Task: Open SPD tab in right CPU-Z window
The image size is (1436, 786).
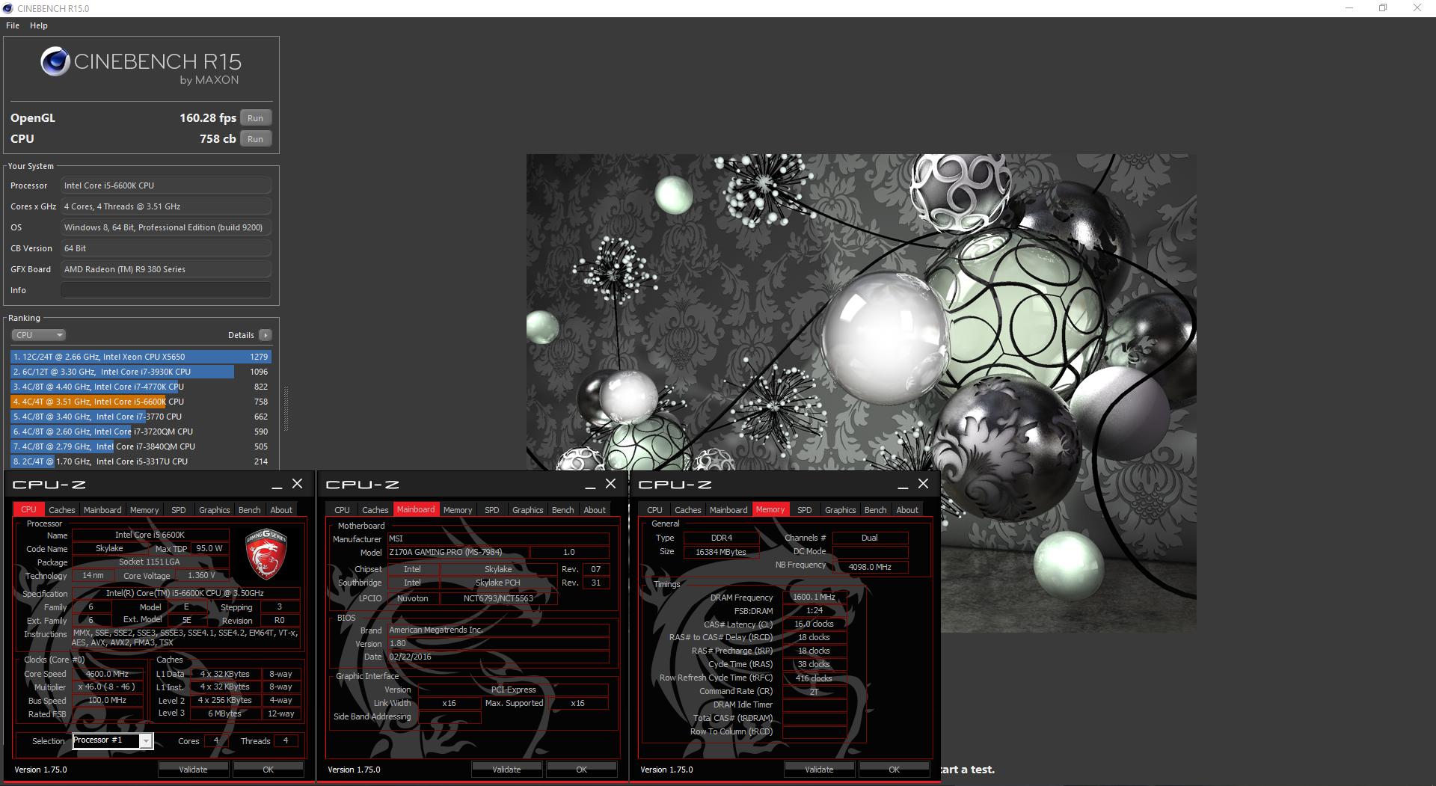Action: point(805,510)
